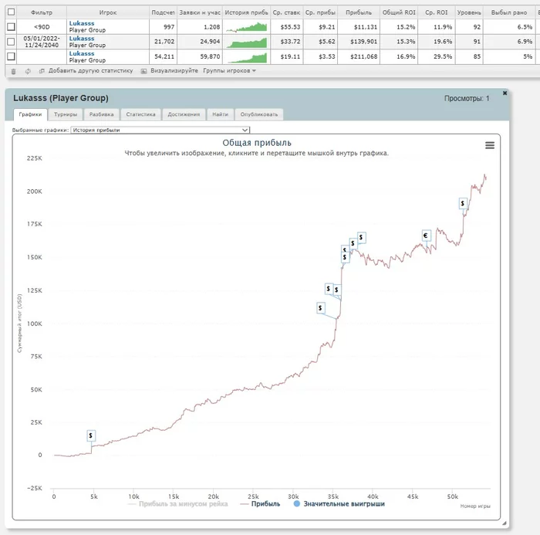Viewport: 540px width, 535px height.
Task: Click the 'Общая прибыль' chart title
Action: pos(257,143)
